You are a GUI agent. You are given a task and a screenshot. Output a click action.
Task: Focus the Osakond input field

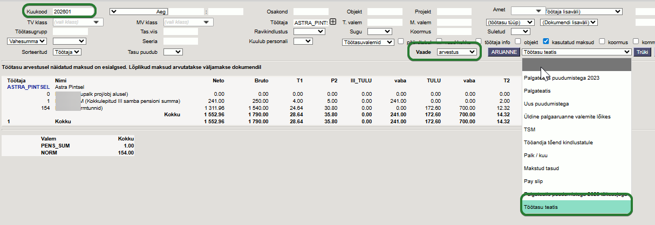(x=311, y=11)
